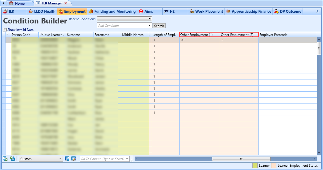This screenshot has width=323, height=170.
Task: Click the Length of Empl... column header
Action: click(x=165, y=34)
